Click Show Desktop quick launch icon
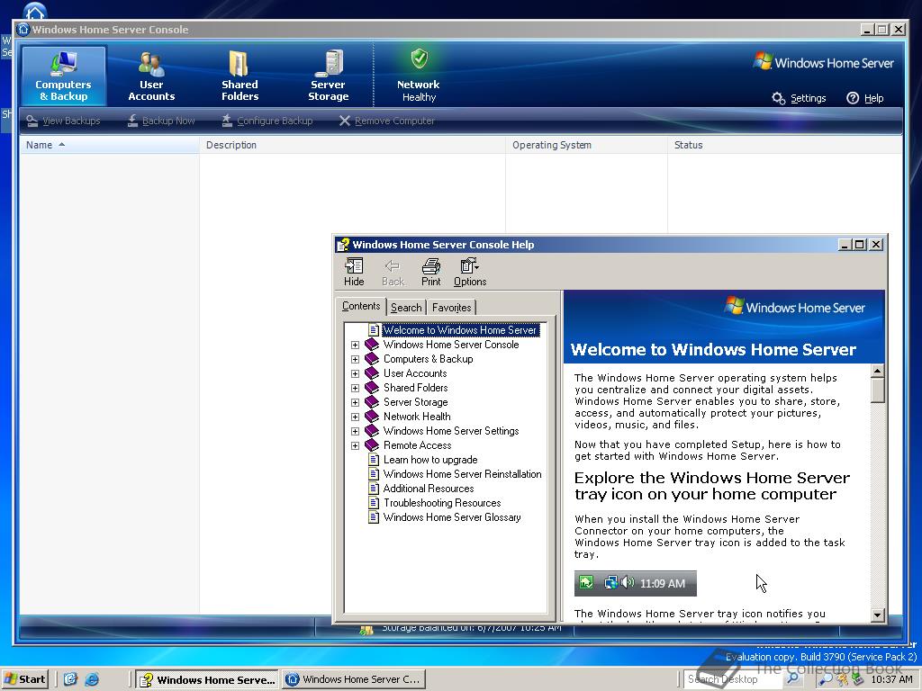The width and height of the screenshot is (922, 691). point(70,679)
